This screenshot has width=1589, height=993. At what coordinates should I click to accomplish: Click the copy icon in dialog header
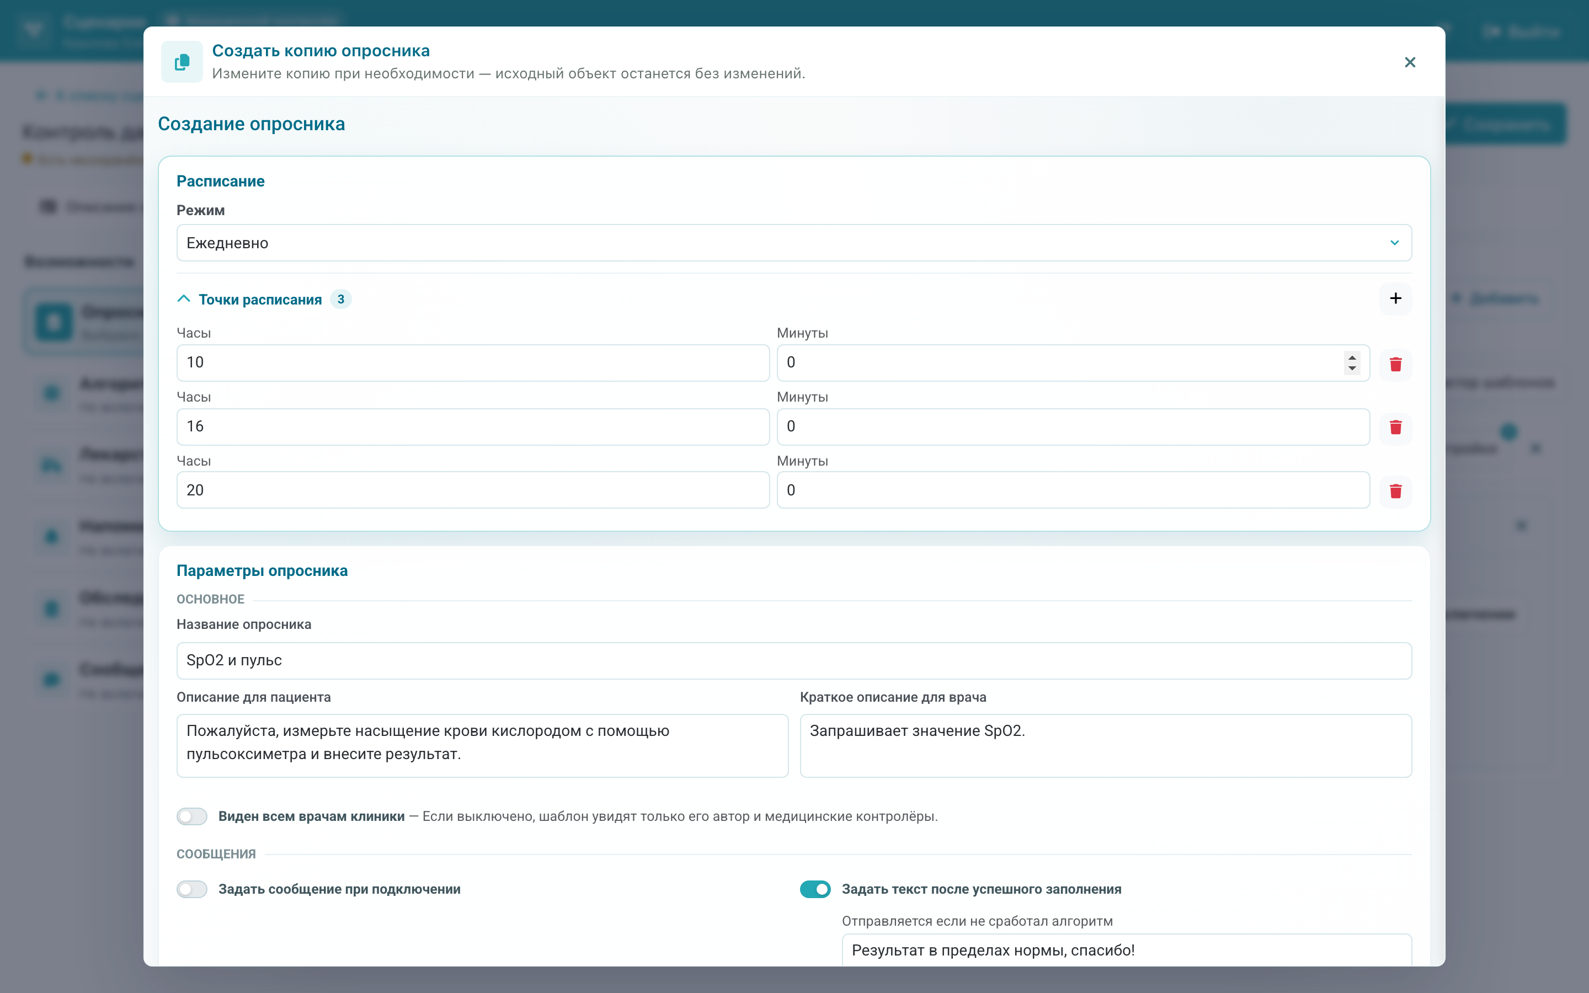(x=182, y=62)
